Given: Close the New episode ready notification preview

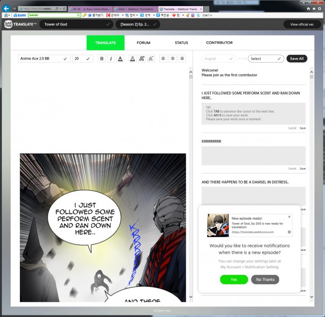Looking at the screenshot, I should tap(289, 217).
